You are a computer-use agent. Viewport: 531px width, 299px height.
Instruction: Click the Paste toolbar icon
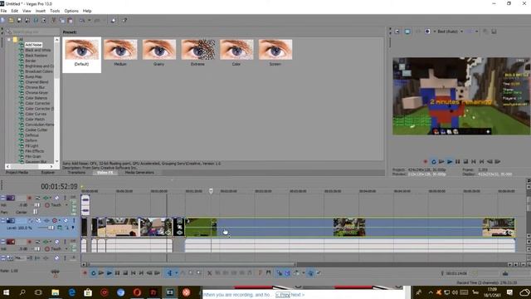[70, 20]
